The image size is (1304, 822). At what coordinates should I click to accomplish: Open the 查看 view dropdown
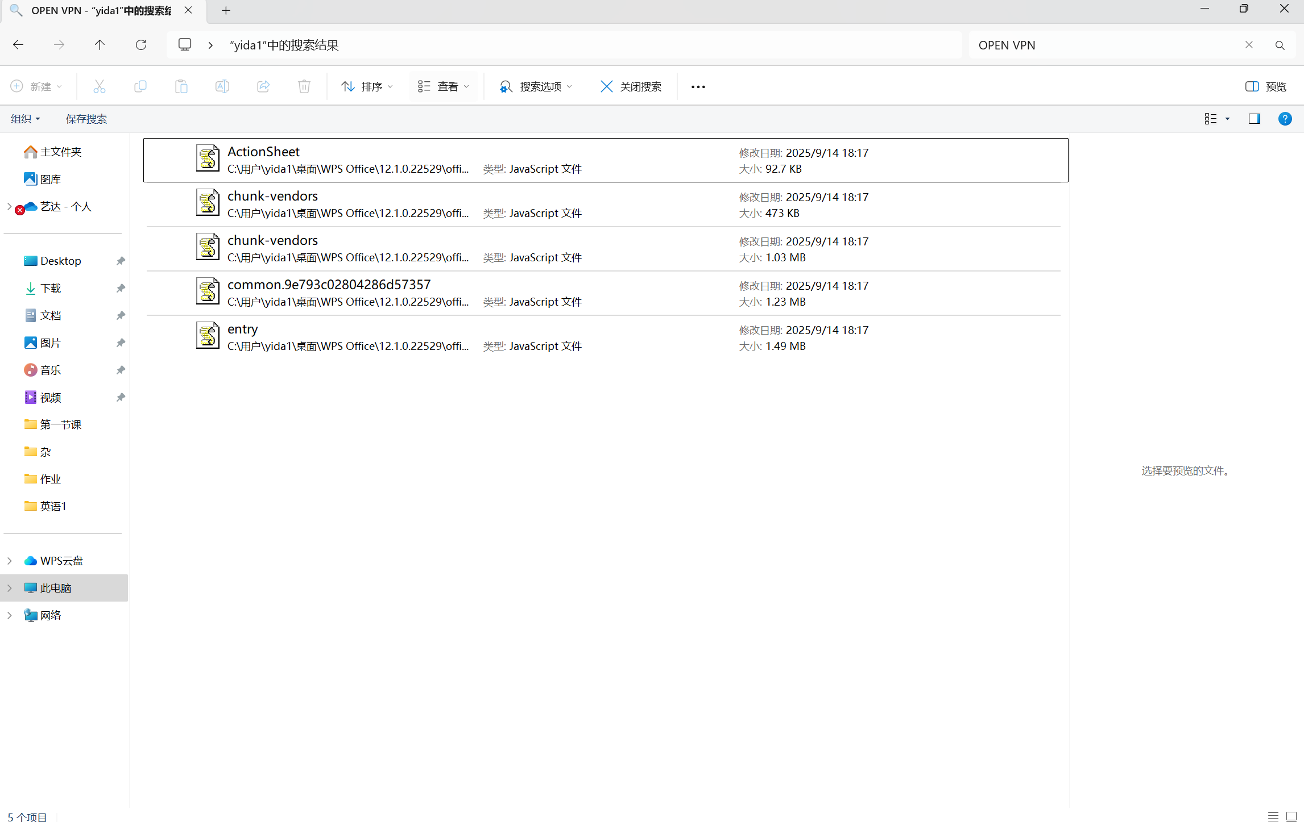point(443,86)
